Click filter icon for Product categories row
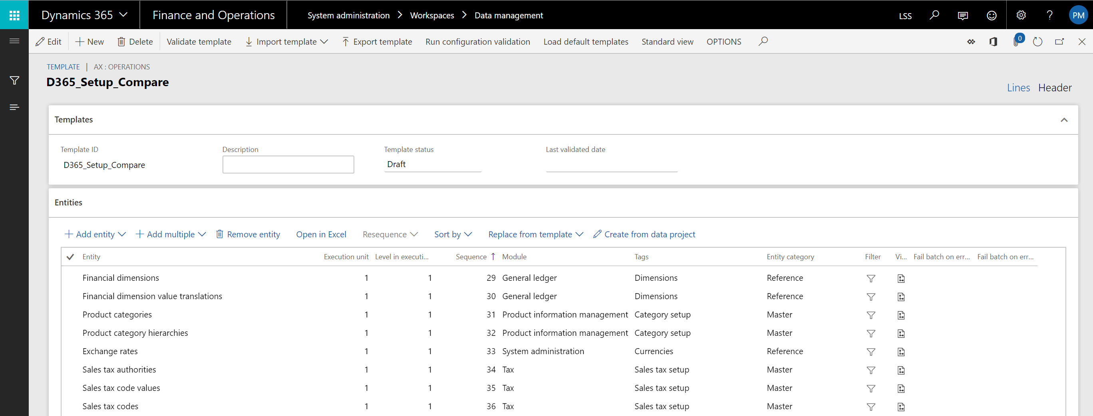Image resolution: width=1093 pixels, height=416 pixels. [870, 315]
